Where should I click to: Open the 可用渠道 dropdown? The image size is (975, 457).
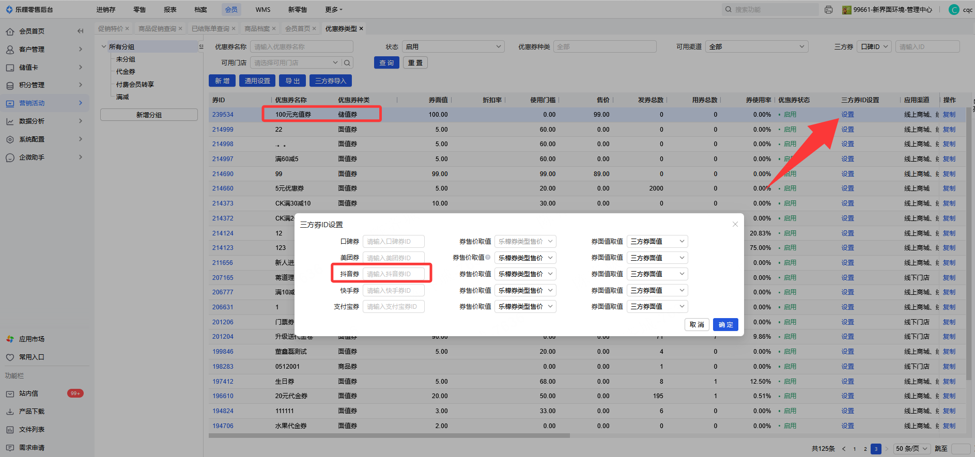pos(756,47)
